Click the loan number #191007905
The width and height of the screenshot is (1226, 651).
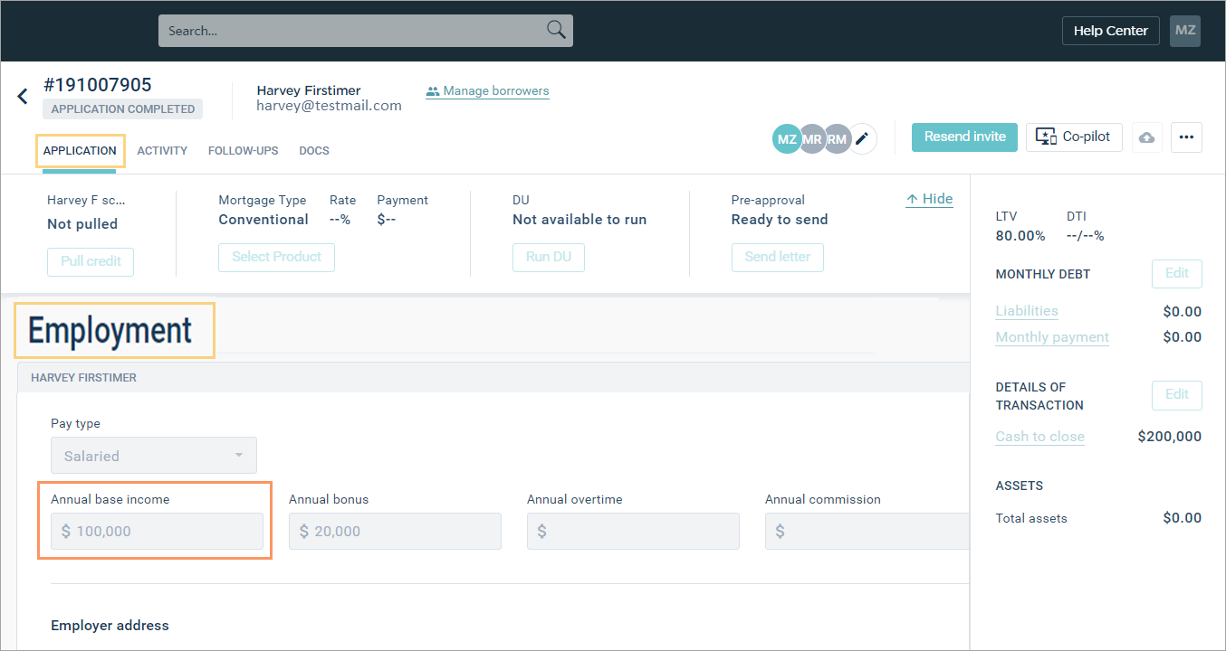[x=97, y=85]
